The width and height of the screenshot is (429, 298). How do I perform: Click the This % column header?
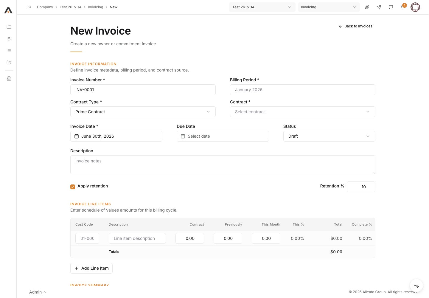[x=298, y=224]
